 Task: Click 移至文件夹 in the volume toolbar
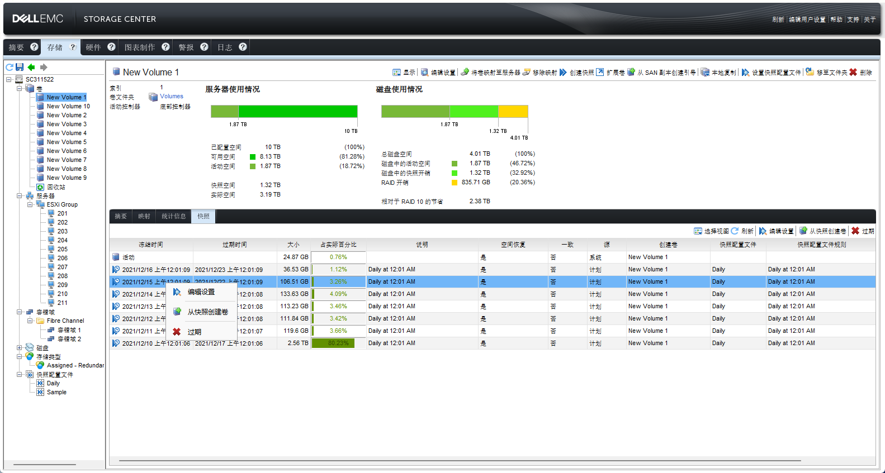click(x=826, y=73)
